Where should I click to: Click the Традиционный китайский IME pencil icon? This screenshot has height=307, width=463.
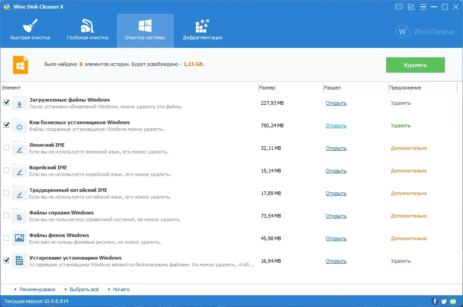pyautogui.click(x=19, y=193)
